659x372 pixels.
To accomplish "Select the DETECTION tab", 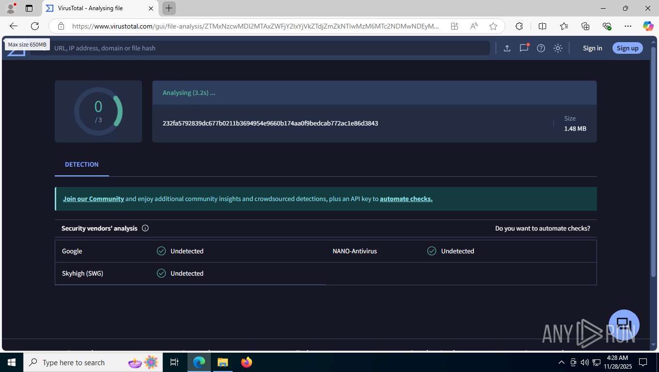I will pyautogui.click(x=81, y=165).
